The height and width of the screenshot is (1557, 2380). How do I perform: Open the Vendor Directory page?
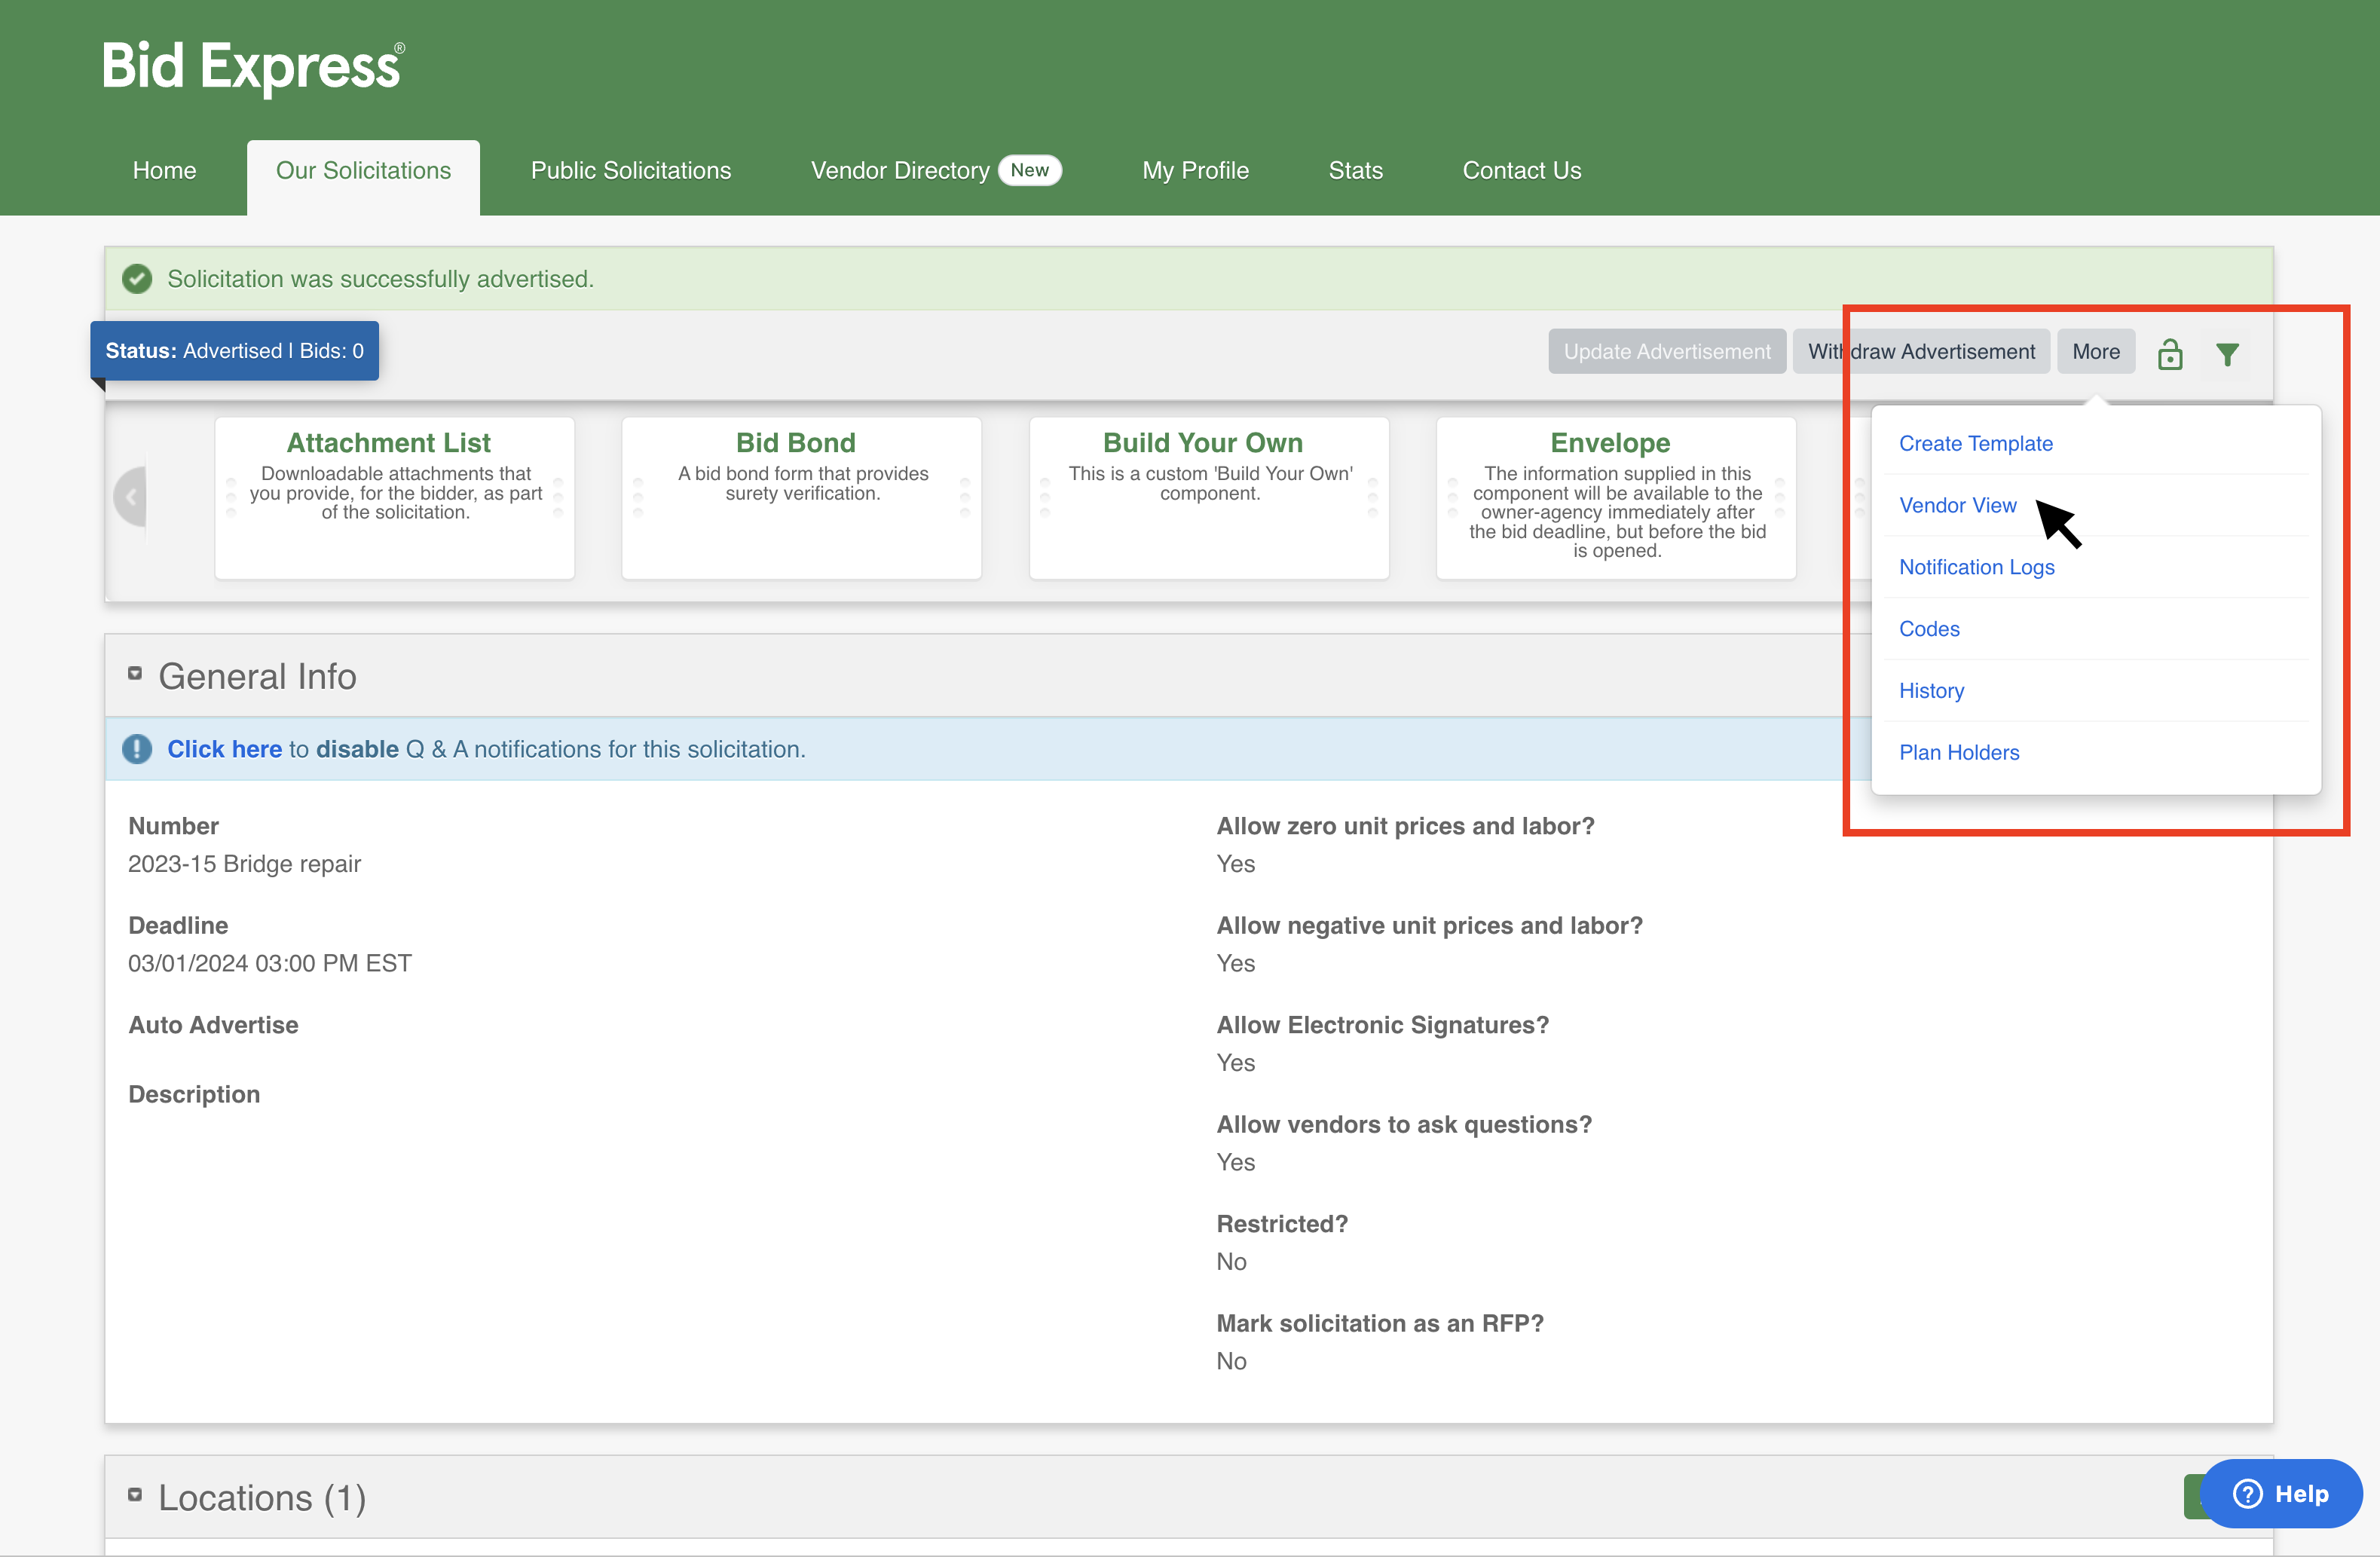point(898,170)
